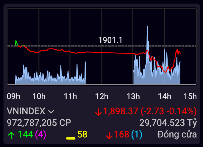Click the yellow unchanged dash icon
Screen dimensions: 203x147
pyautogui.click(x=71, y=138)
